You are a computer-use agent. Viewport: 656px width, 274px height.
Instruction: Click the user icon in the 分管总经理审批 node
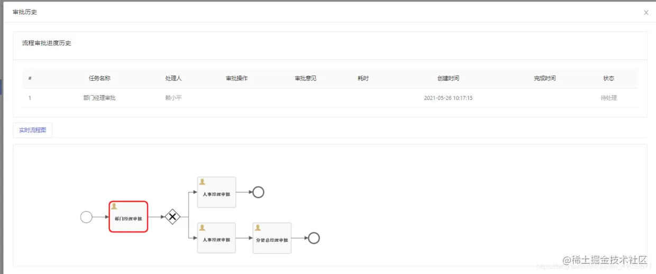(x=258, y=228)
